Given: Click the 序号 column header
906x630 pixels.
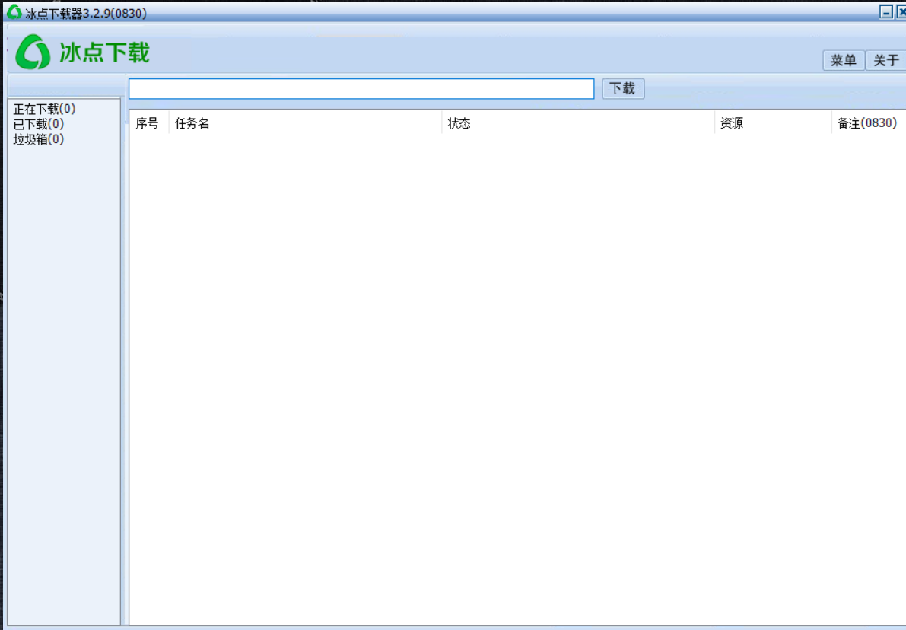Looking at the screenshot, I should point(148,123).
